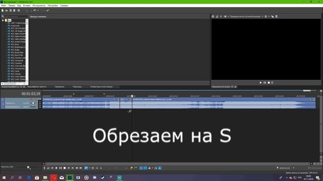The height and width of the screenshot is (181, 323).
Task: Click the video output FX icon in preview
Action: pyautogui.click(x=221, y=17)
